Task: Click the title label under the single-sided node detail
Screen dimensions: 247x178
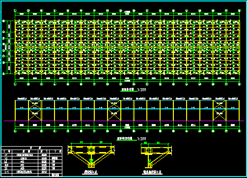Action: click(x=152, y=172)
